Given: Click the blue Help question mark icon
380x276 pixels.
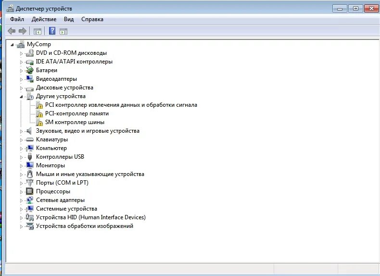Looking at the screenshot, I should tap(52, 31).
